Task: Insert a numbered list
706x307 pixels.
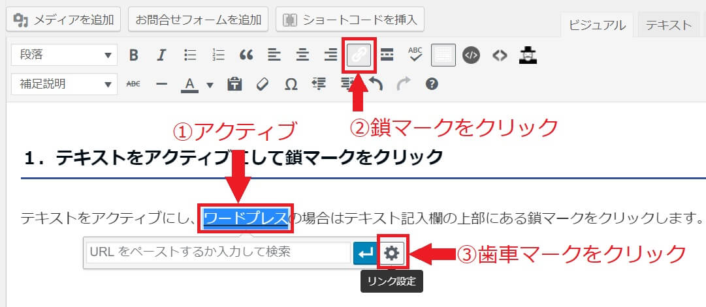Action: pyautogui.click(x=218, y=55)
